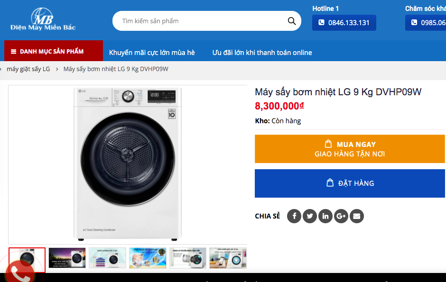
Task: Go to máy giặt sấy LG breadcrumb
Action: pos(28,69)
